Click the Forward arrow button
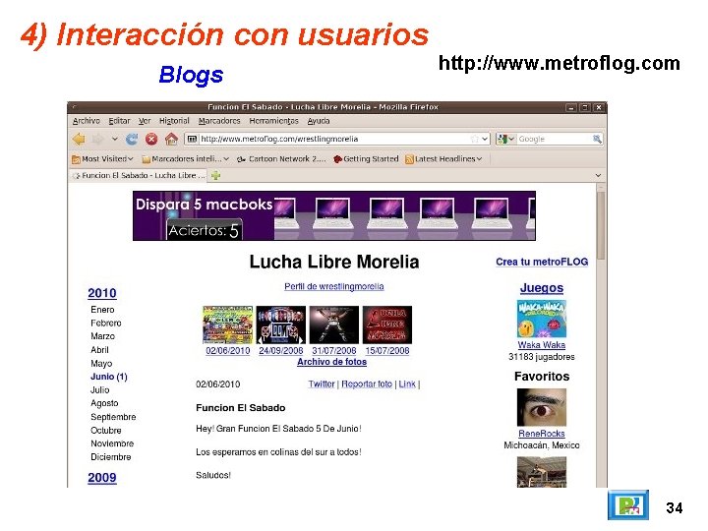Image resolution: width=708 pixels, height=531 pixels. (98, 139)
